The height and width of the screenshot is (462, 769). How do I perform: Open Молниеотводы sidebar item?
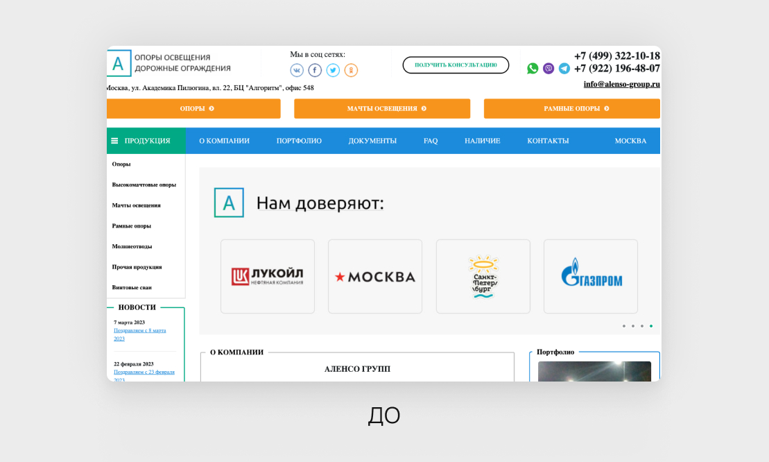pos(132,247)
